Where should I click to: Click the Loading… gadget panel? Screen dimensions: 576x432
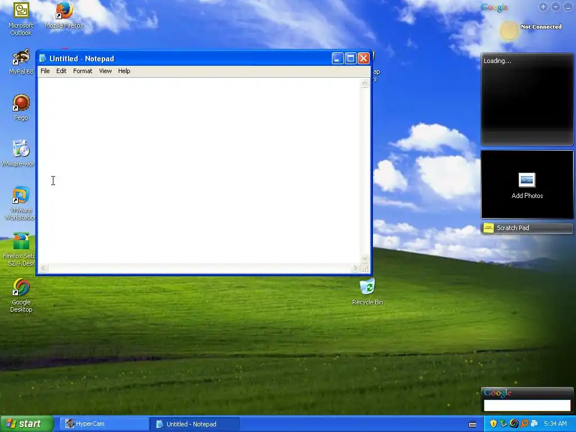click(527, 99)
